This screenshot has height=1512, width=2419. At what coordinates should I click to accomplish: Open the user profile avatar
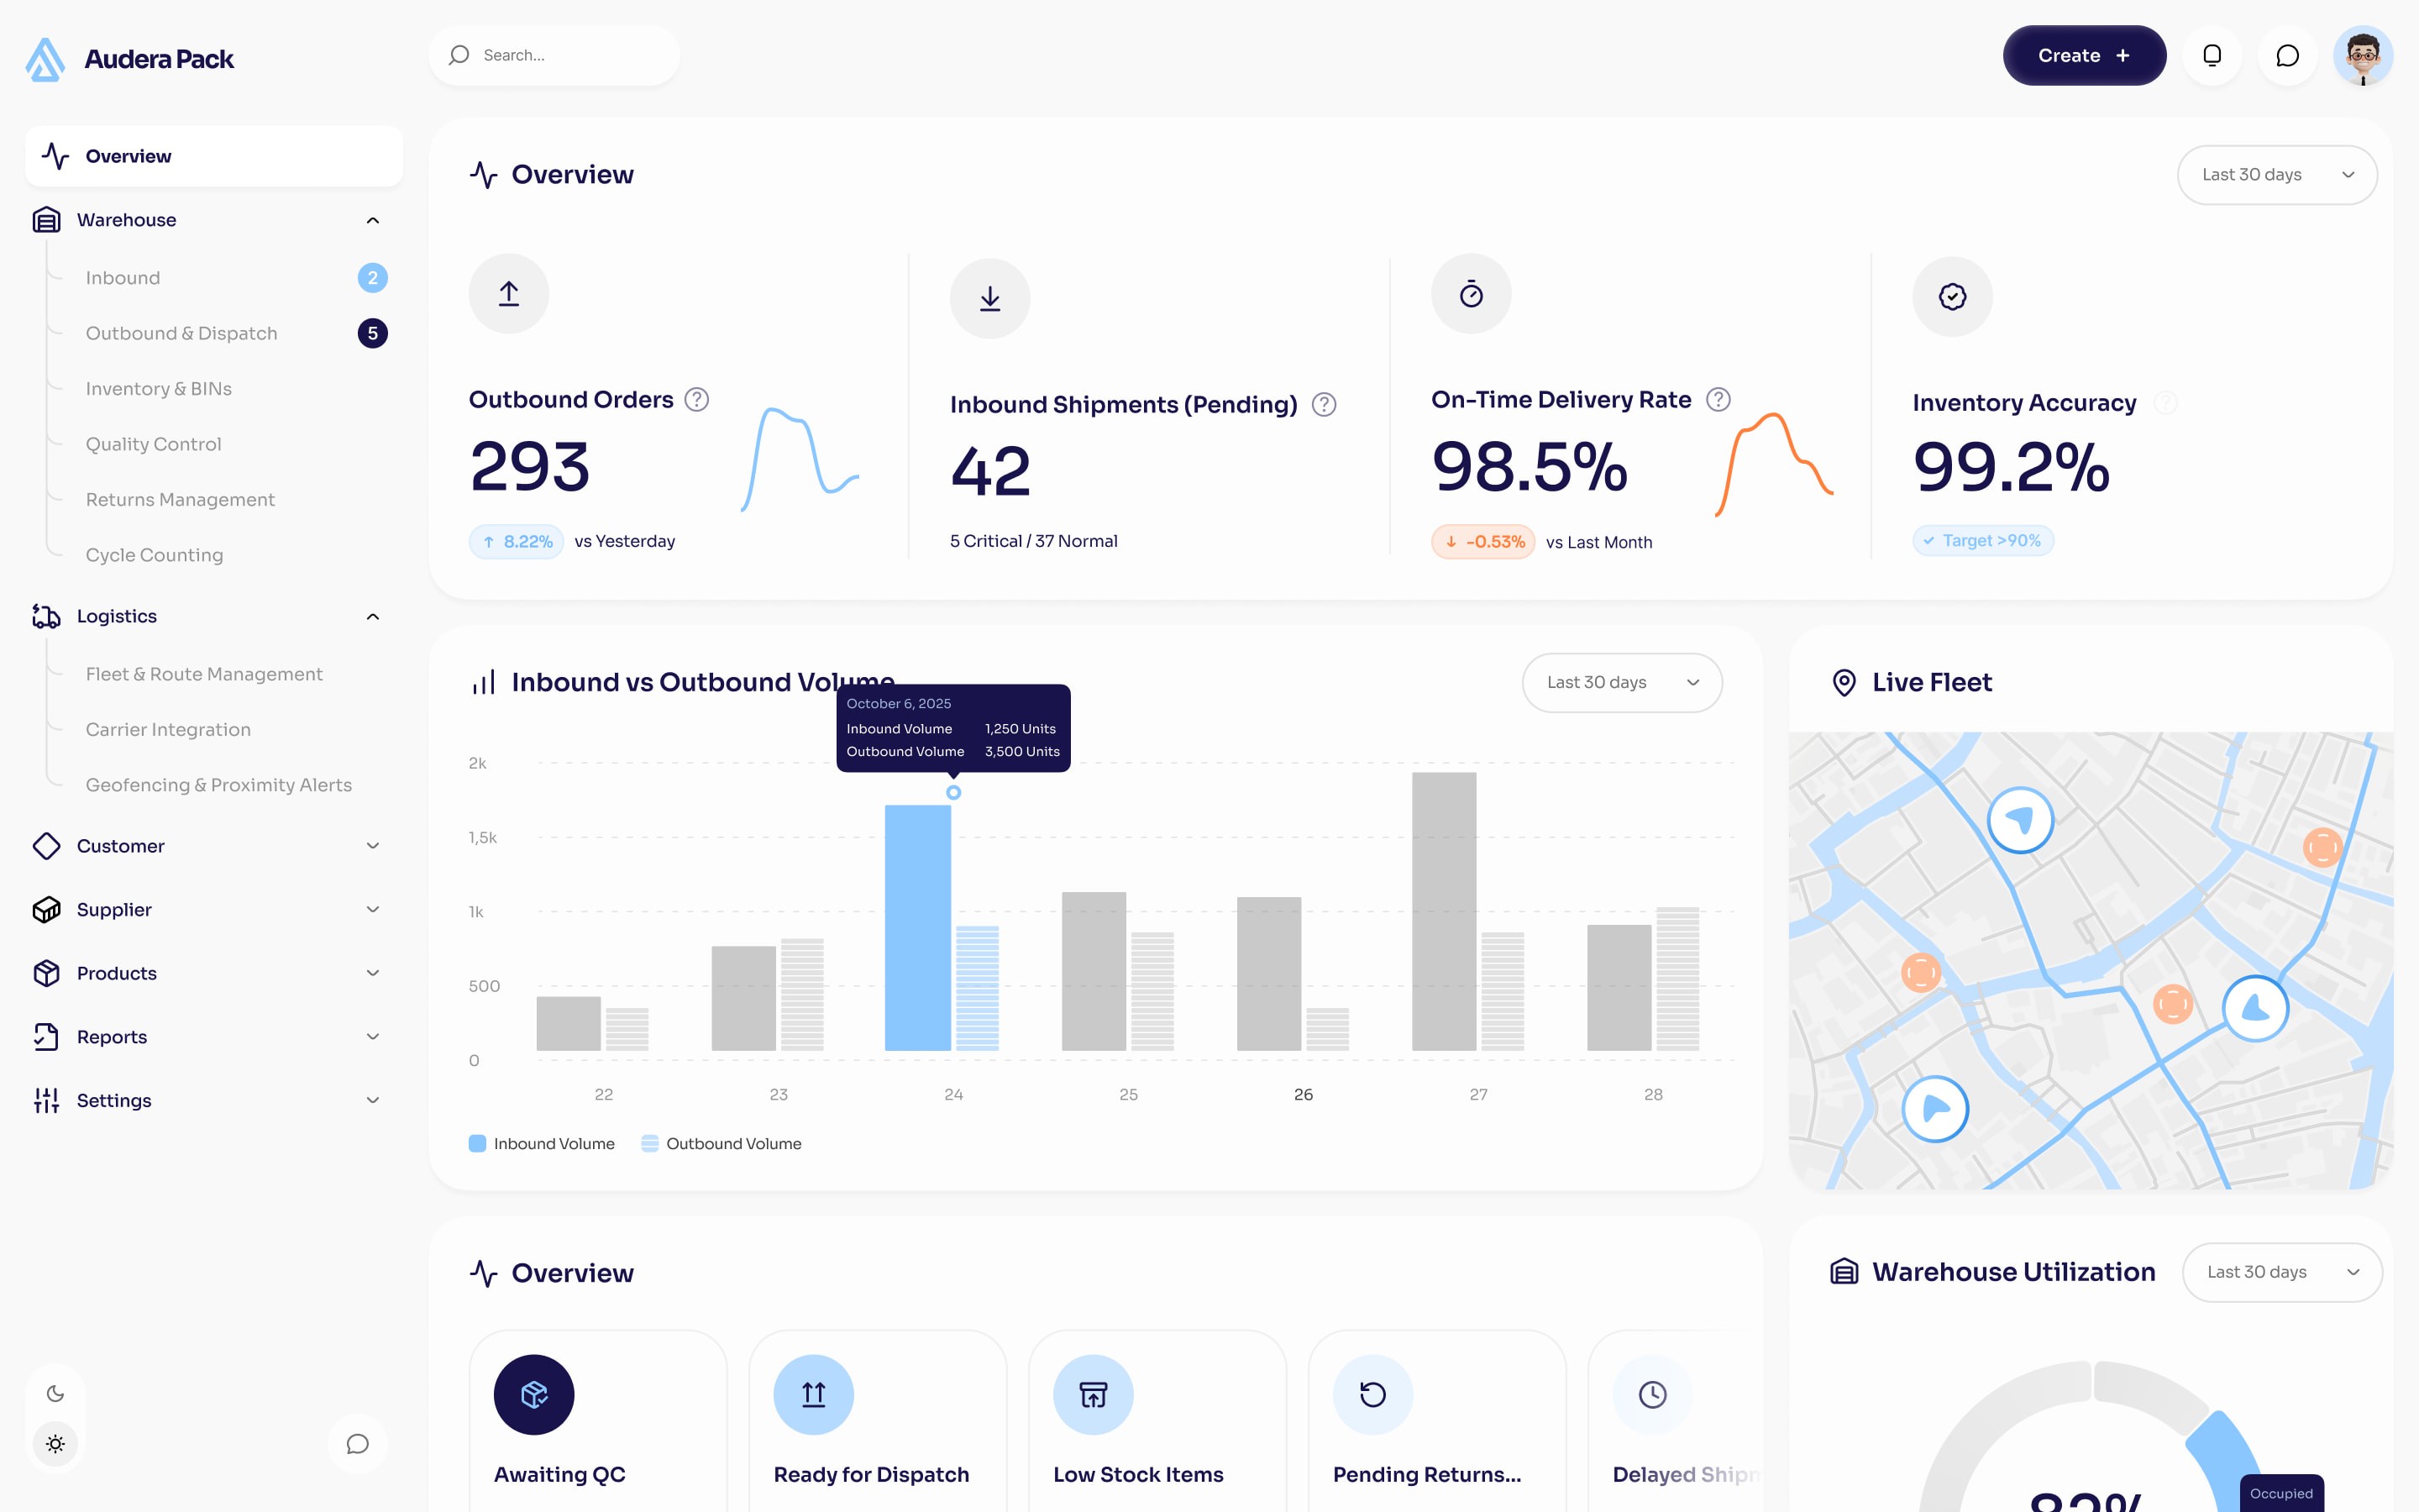pos(2363,56)
